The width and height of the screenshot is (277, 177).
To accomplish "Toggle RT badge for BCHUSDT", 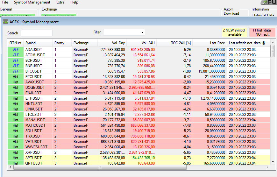I will pos(16,60).
